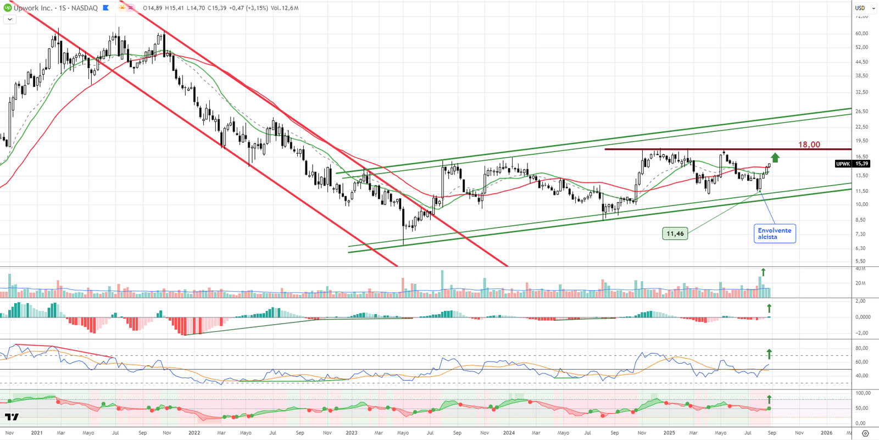The width and height of the screenshot is (879, 440).
Task: Click the orange sun market-status icon
Action: [122, 8]
